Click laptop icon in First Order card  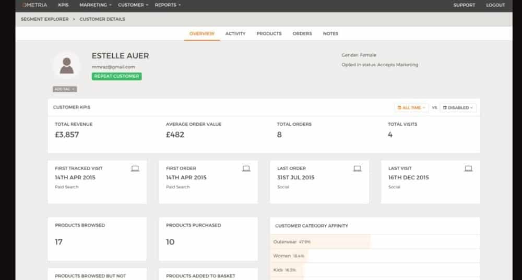pyautogui.click(x=246, y=168)
